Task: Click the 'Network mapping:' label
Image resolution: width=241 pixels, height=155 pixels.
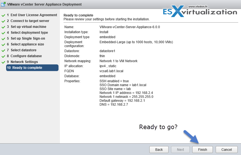Action: tap(78, 61)
